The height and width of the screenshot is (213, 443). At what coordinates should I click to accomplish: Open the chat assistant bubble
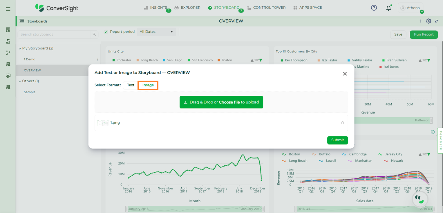(420, 199)
